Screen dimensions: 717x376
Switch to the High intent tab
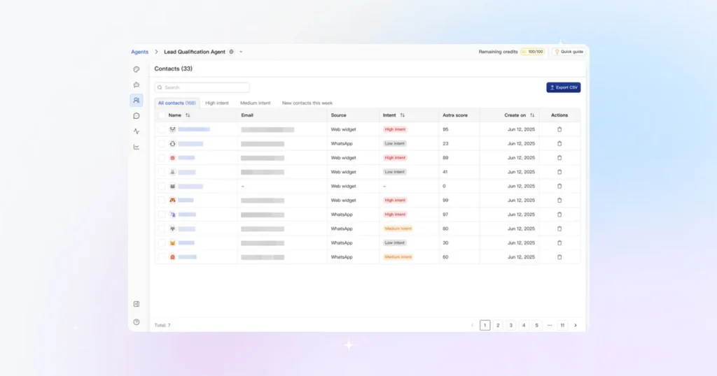pos(217,103)
